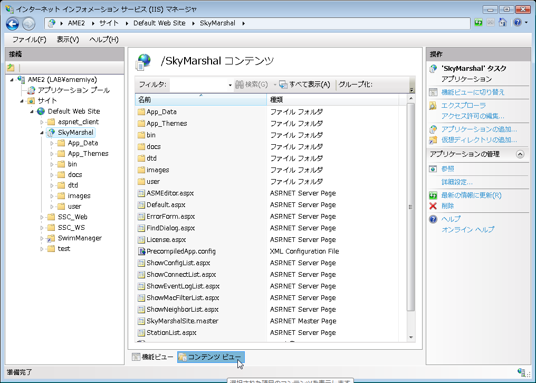Click the PrecompiledApp.config file icon
Viewport: 536px width, 383px height.
pyautogui.click(x=141, y=251)
